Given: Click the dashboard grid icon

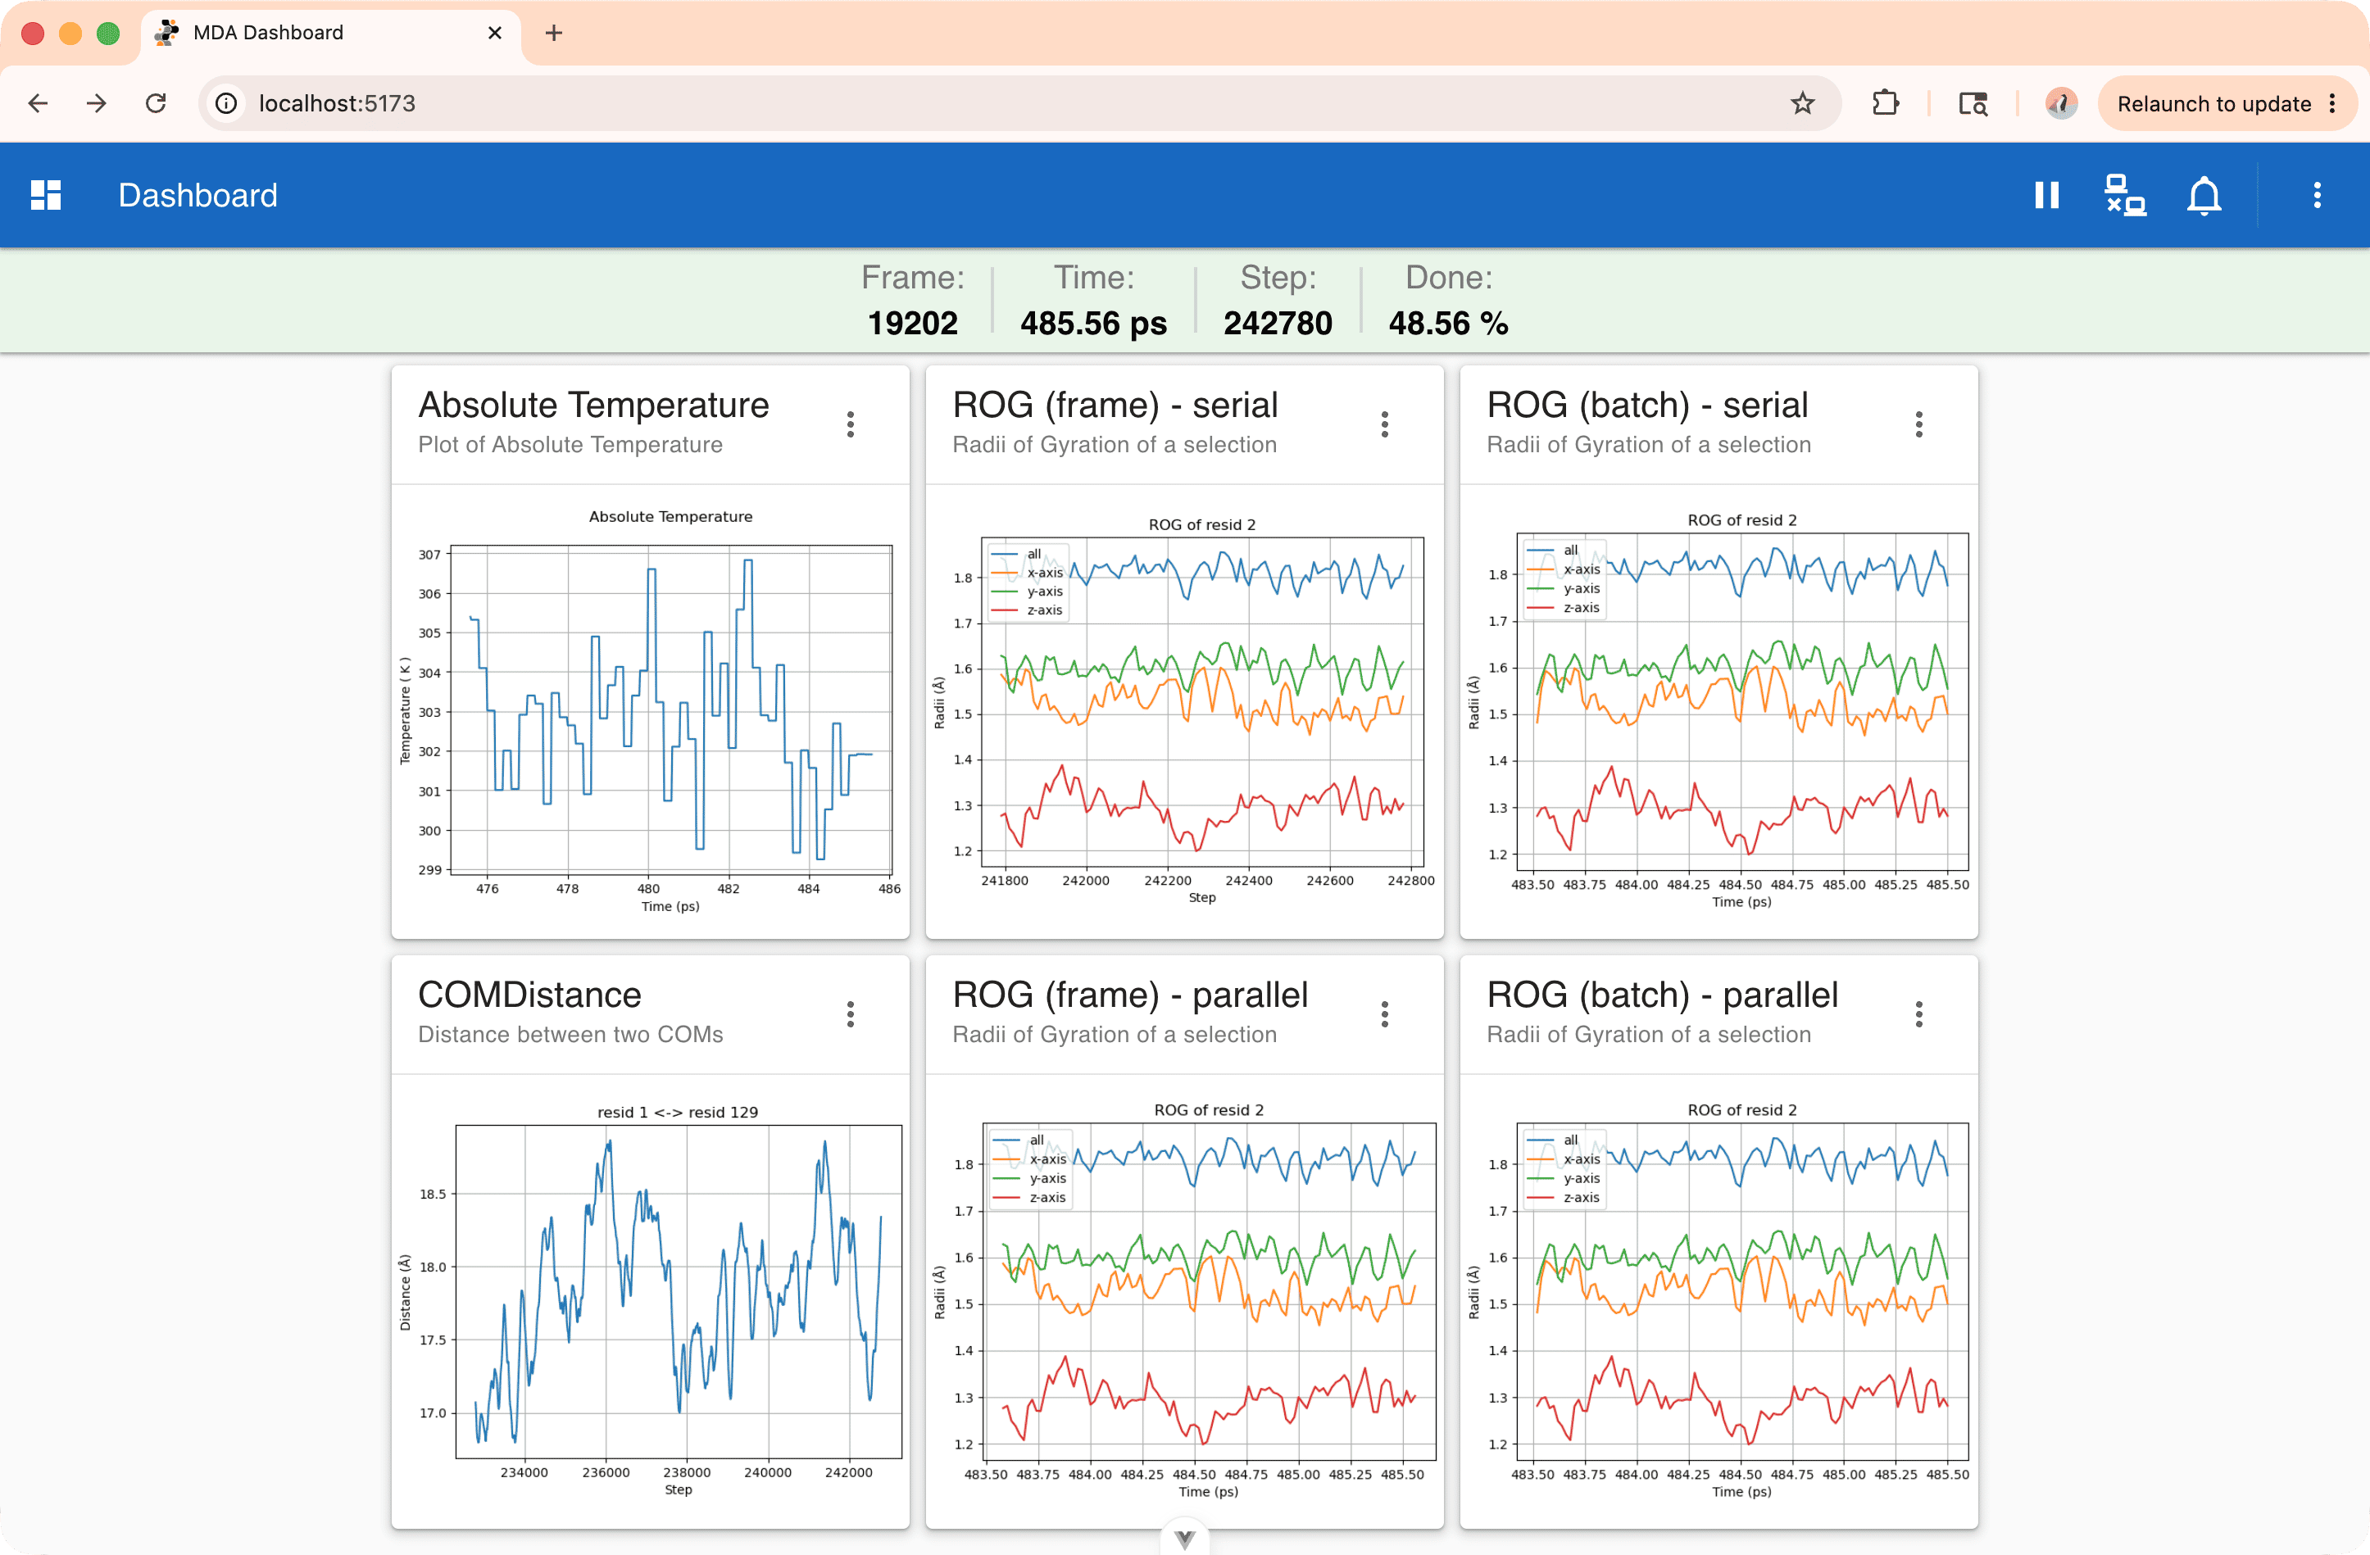Looking at the screenshot, I should click(x=46, y=195).
